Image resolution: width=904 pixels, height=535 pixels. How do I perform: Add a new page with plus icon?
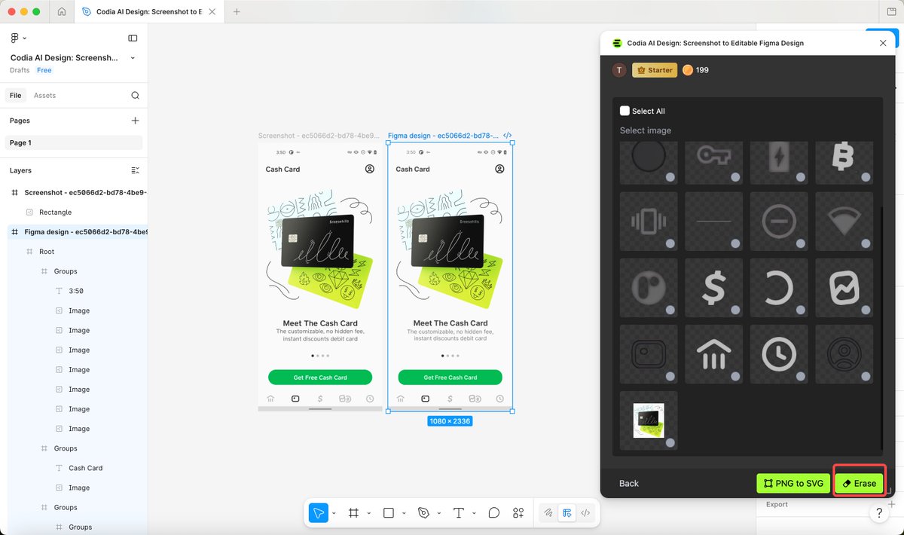coord(135,121)
